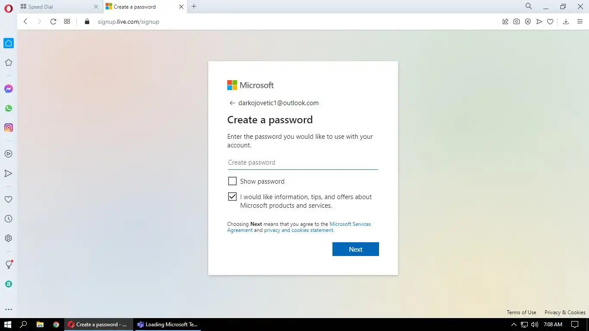The height and width of the screenshot is (331, 589).
Task: Open a new tab with plus button
Action: [194, 6]
